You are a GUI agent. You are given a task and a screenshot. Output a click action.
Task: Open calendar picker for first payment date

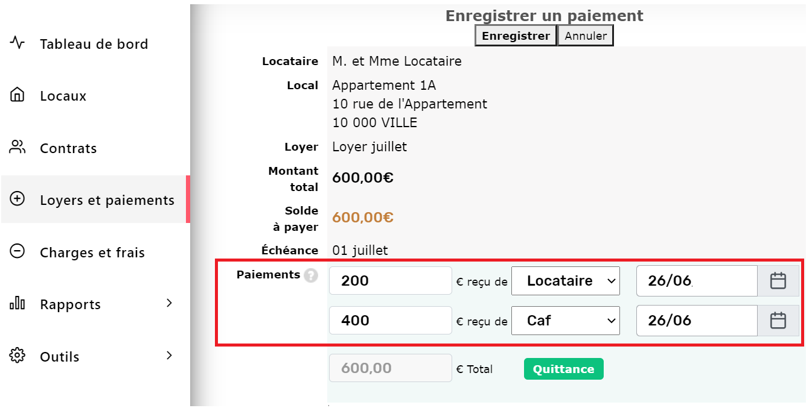(x=778, y=281)
